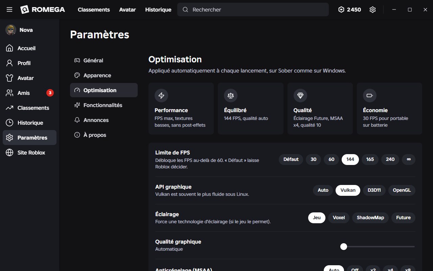433x271 pixels.
Task: Click the Qualité graphique slider track
Action: coord(378,247)
